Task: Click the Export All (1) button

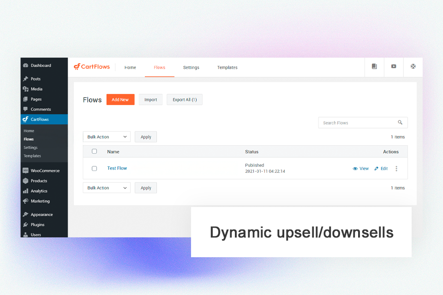Action: 185,100
